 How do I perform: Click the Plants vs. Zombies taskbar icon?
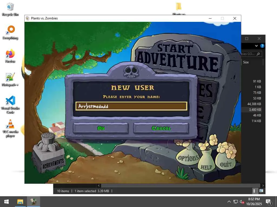click(33, 202)
